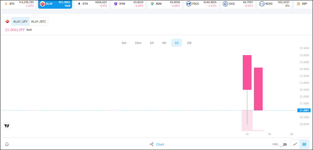The height and width of the screenshot is (150, 313).
Task: Click the TradingView logo on chart
Action: click(x=7, y=126)
